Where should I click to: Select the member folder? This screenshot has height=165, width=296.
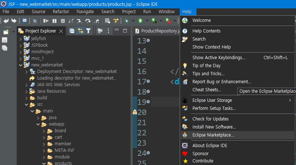[63, 143]
